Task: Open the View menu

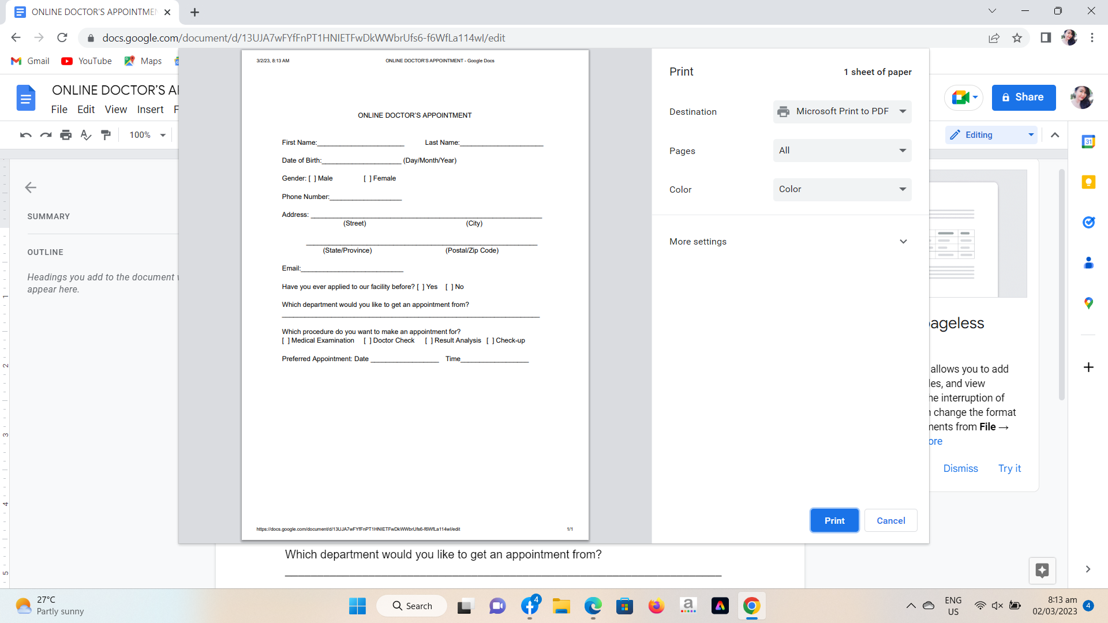Action: (115, 110)
